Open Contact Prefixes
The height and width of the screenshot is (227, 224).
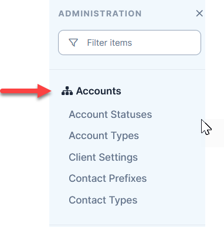[x=108, y=178]
